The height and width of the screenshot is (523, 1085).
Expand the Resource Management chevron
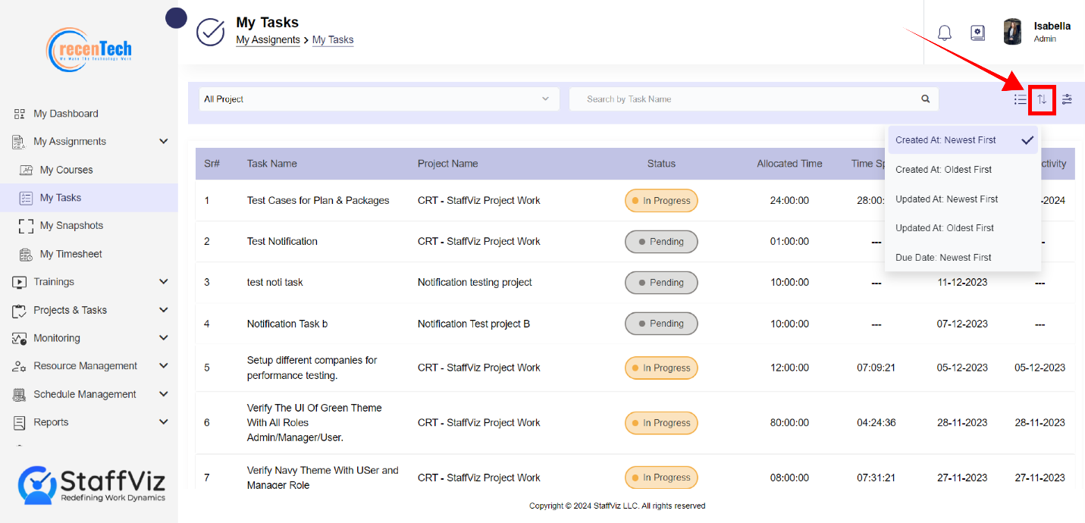(x=163, y=365)
